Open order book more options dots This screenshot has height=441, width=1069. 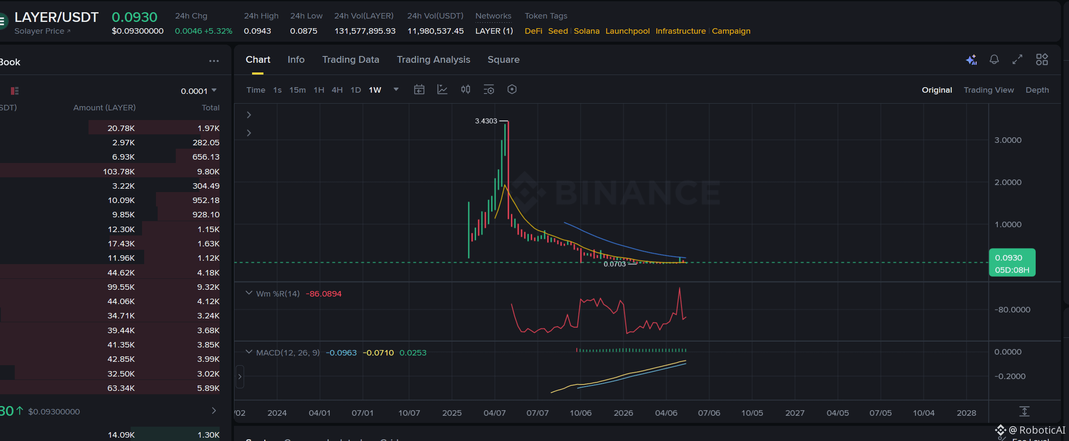click(214, 61)
